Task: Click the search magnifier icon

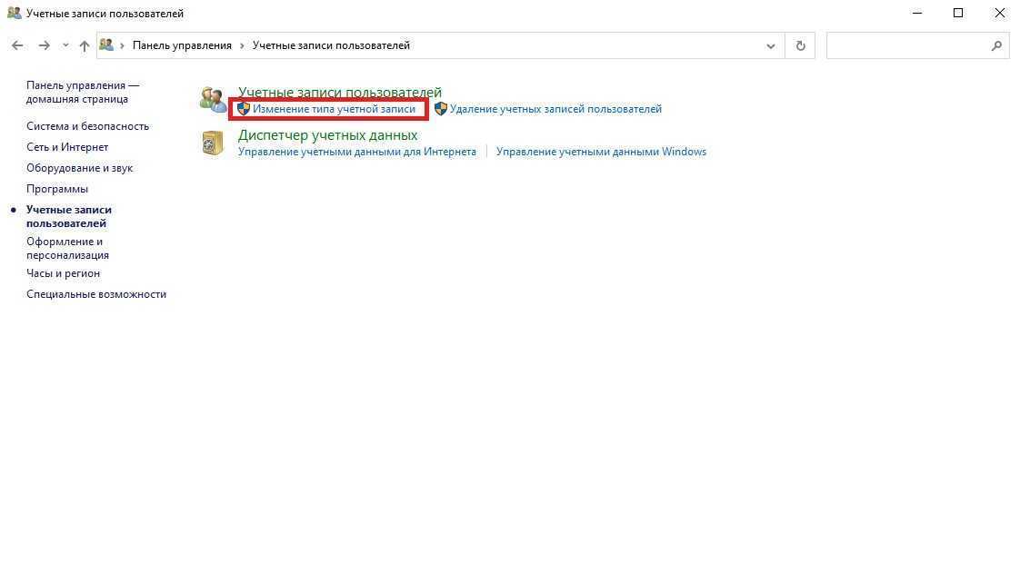Action: (996, 45)
